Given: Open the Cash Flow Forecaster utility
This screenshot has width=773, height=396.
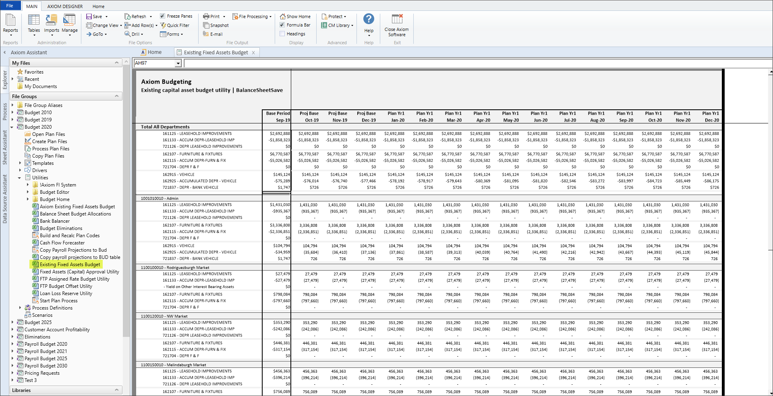Looking at the screenshot, I should [x=58, y=243].
